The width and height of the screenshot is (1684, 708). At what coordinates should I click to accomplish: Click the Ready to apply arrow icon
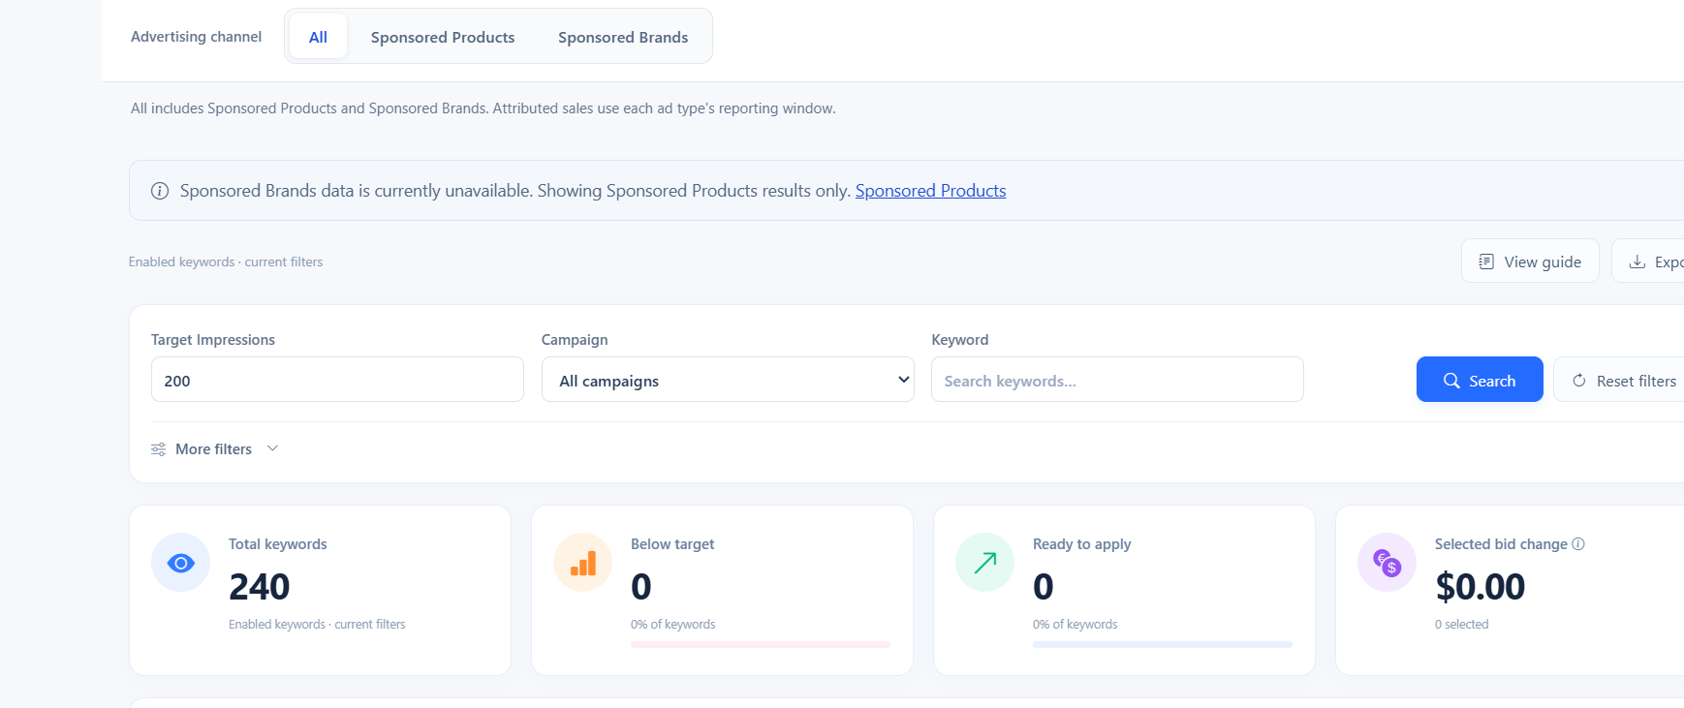tap(985, 563)
